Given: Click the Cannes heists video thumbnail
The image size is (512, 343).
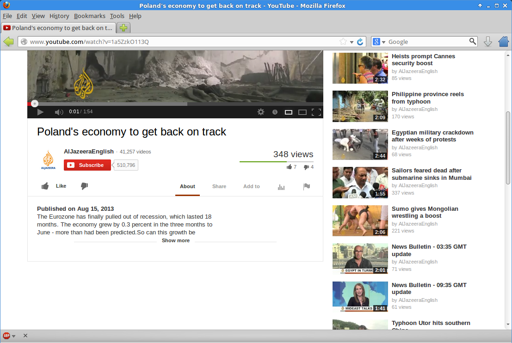Looking at the screenshot, I should coord(360,68).
